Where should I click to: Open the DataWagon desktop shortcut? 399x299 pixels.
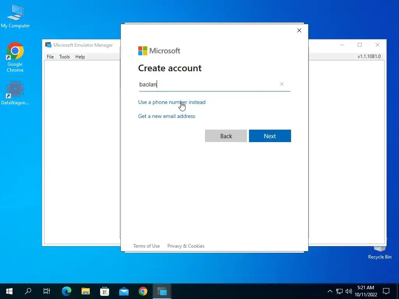pos(15,93)
